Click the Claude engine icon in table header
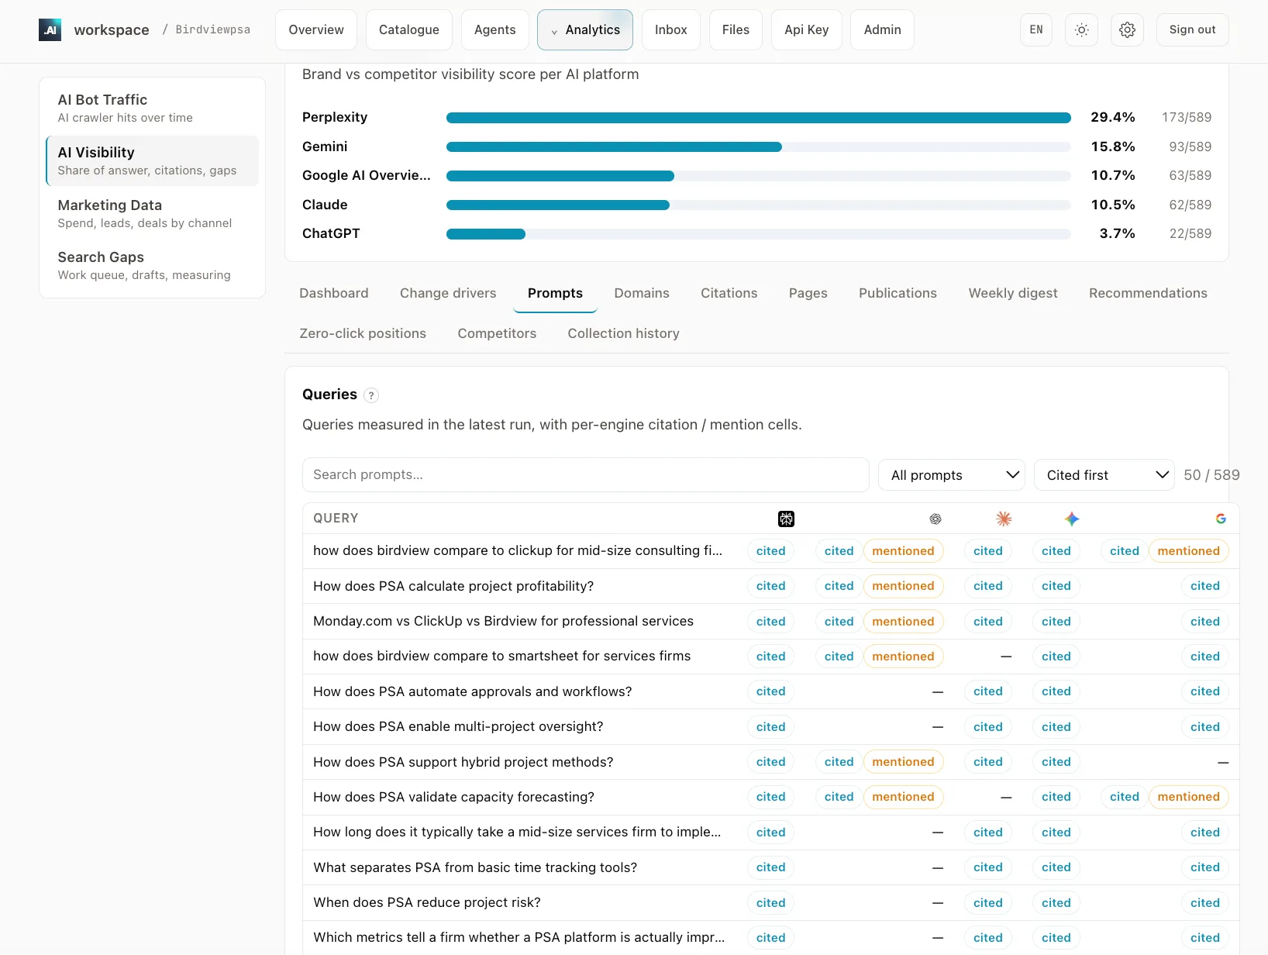 click(x=1004, y=519)
